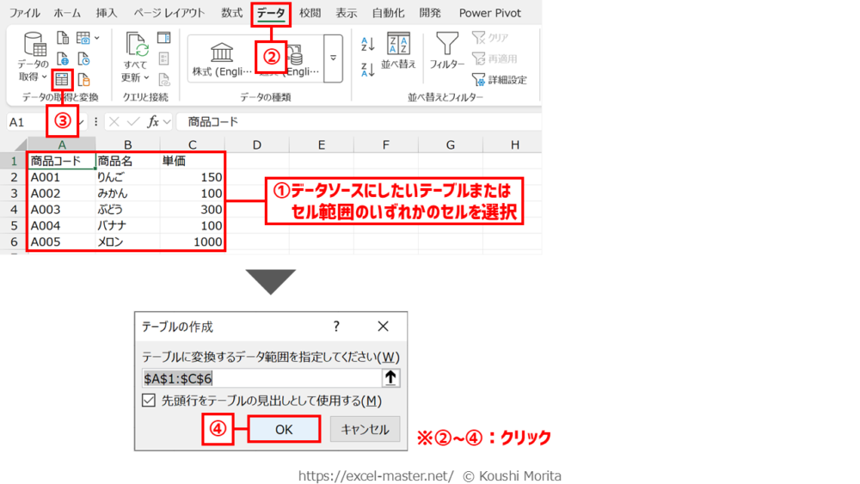The width and height of the screenshot is (860, 484).
Task: Click the Filter funnel icon
Action: tap(446, 45)
